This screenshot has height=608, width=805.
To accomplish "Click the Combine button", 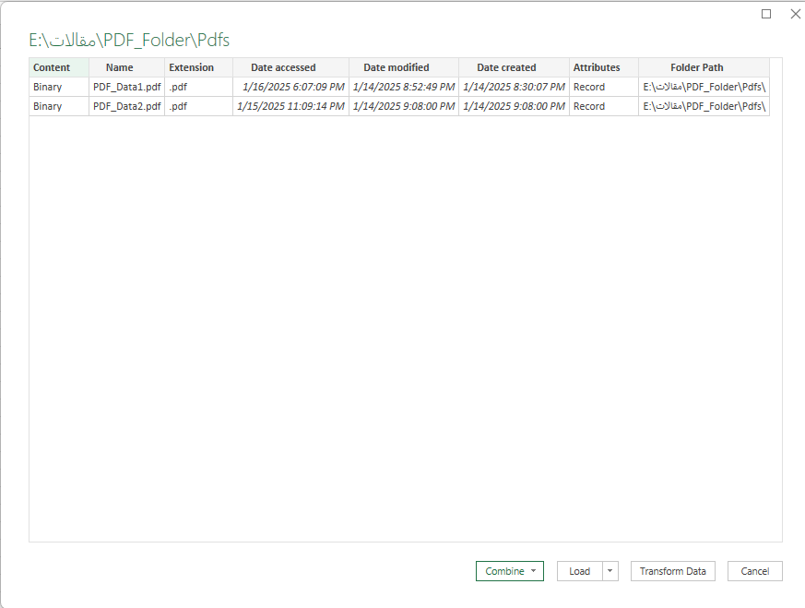I will (509, 571).
